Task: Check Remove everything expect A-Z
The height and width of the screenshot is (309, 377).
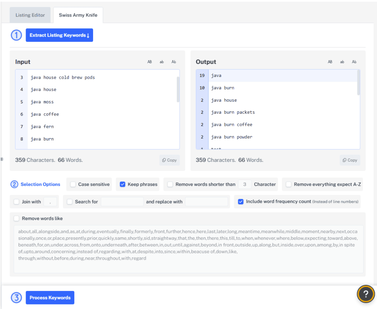Action: [x=289, y=184]
